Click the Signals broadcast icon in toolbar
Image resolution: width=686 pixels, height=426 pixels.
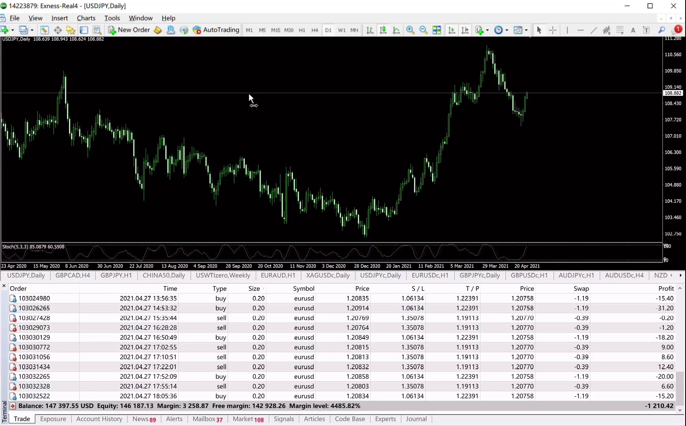tap(184, 30)
